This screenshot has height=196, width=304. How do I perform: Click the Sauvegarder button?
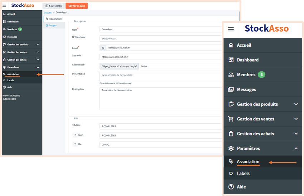click(53, 6)
